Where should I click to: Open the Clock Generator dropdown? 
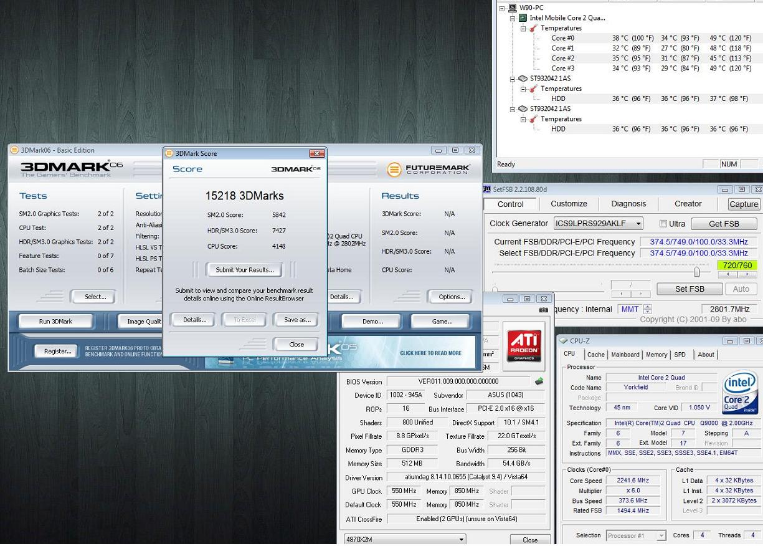(x=638, y=223)
